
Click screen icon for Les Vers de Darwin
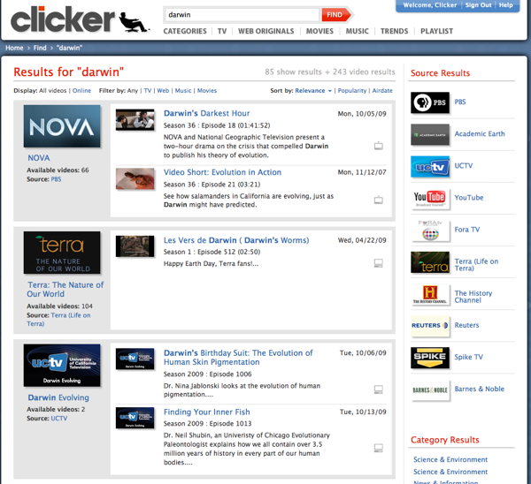click(379, 263)
